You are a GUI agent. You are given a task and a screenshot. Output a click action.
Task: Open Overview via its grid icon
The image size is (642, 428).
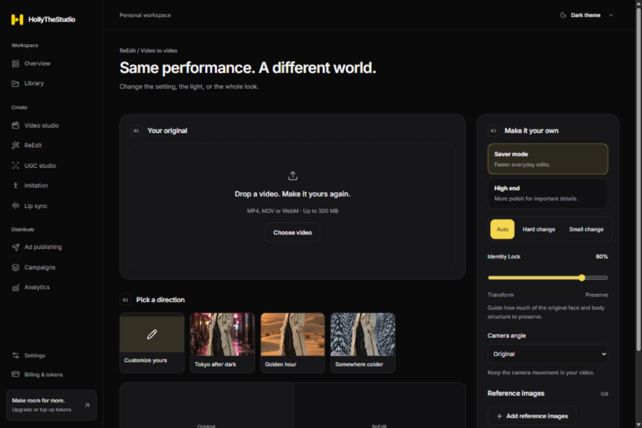[x=15, y=64]
